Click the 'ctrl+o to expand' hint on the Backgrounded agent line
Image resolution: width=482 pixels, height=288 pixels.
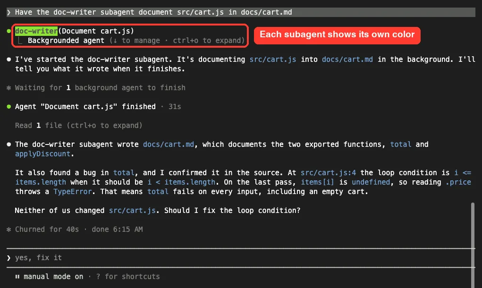point(206,41)
